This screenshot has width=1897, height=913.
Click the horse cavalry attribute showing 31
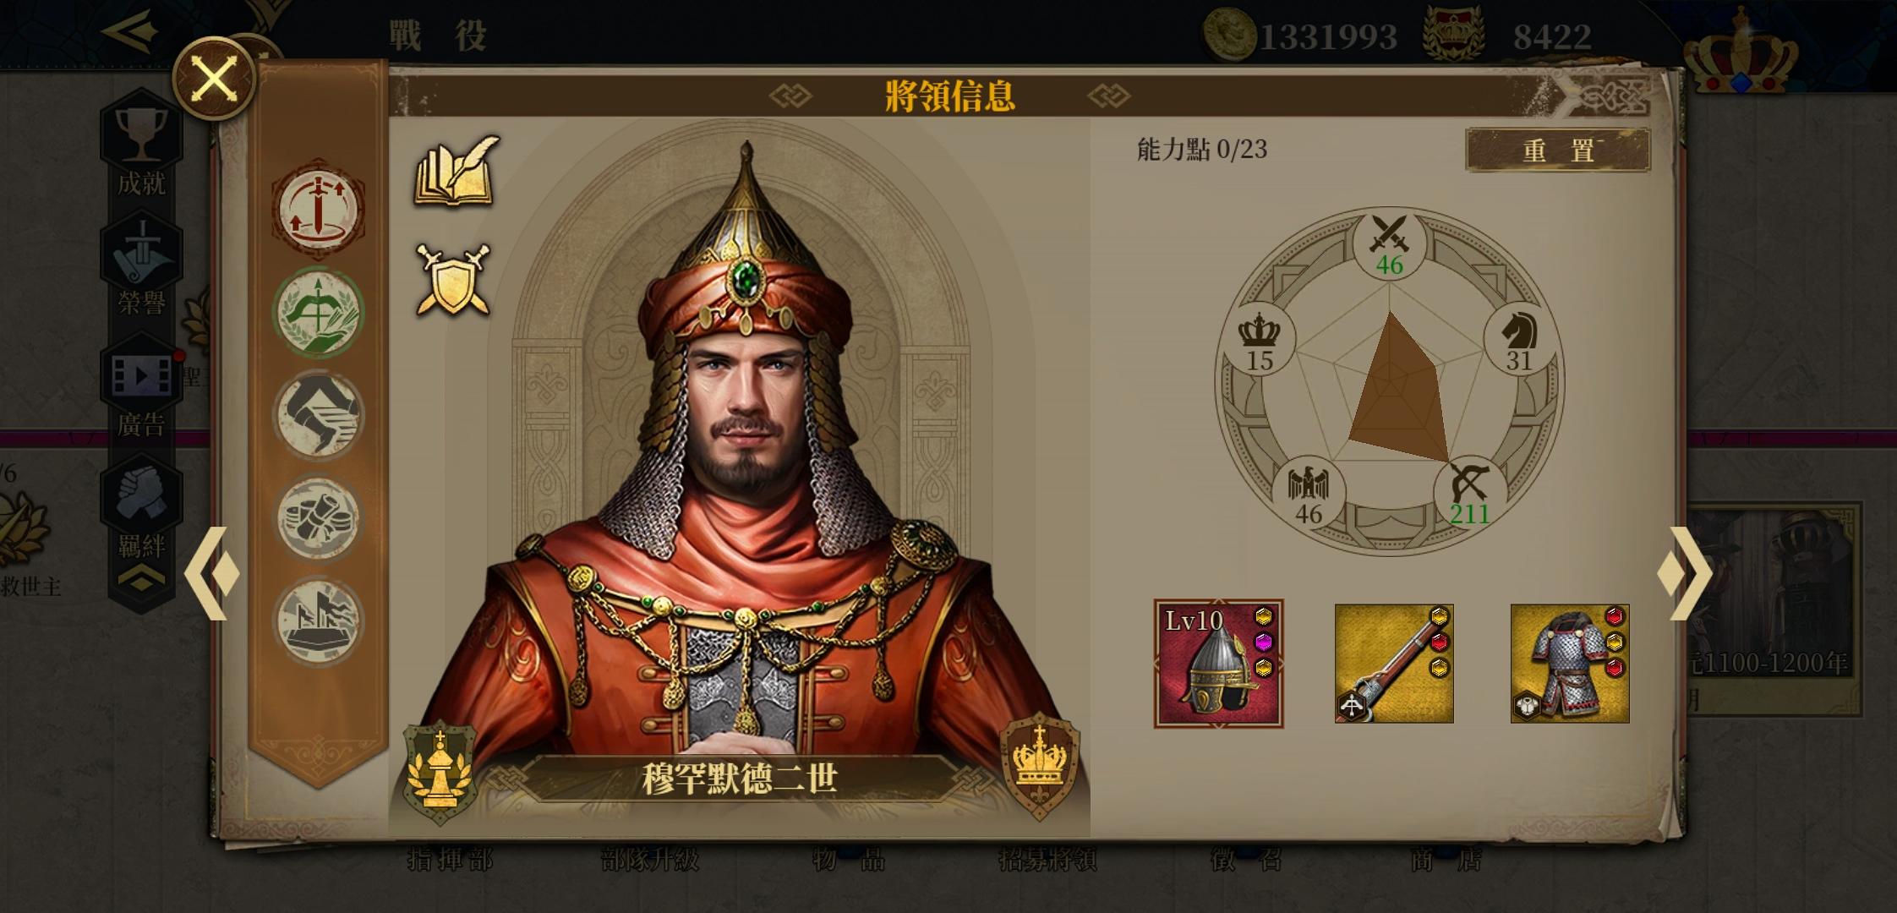[1519, 340]
